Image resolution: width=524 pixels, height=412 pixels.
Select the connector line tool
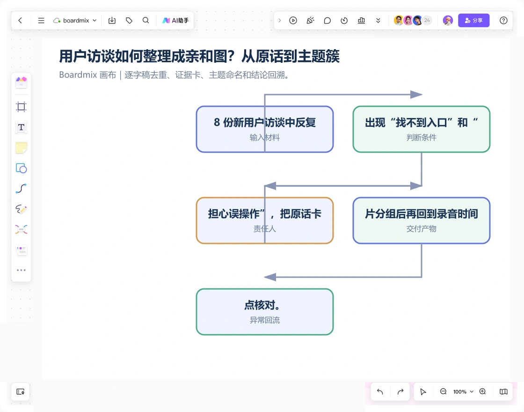point(21,189)
